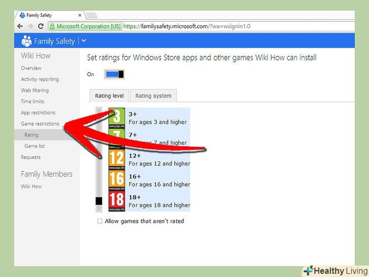Viewport: 369px width, 277px height.
Task: Open Game restrictions in the sidebar
Action: [x=40, y=124]
